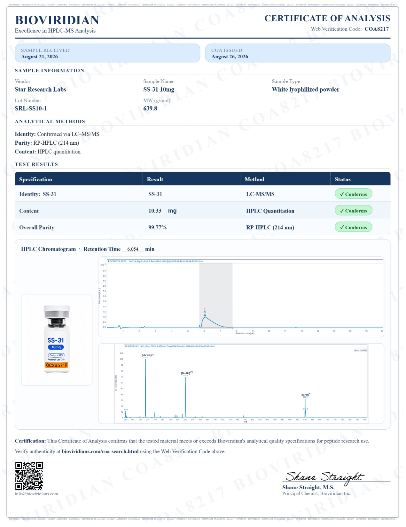Select sample name SS-31 10mg

click(159, 89)
